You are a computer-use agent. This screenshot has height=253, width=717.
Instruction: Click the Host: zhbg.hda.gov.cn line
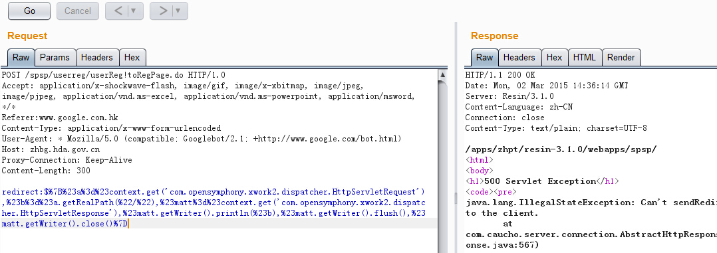pos(51,149)
